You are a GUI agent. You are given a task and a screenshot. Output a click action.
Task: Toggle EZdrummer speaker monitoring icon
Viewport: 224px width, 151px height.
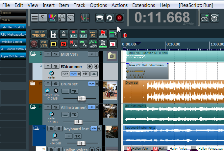tap(96, 66)
